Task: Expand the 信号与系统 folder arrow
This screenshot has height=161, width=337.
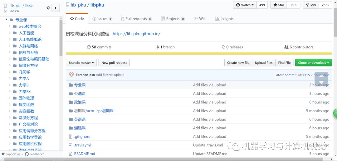Action: point(9,52)
